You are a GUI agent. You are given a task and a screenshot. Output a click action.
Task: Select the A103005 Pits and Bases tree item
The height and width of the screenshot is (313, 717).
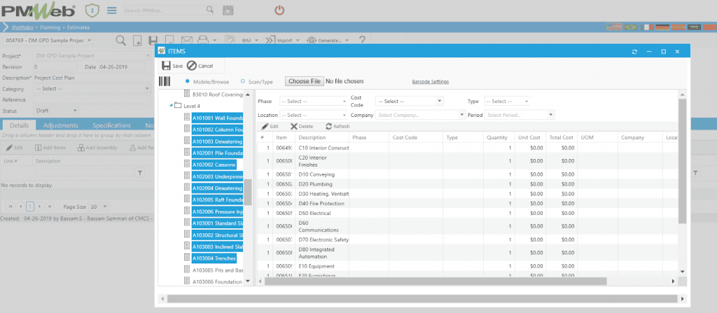tap(217, 270)
